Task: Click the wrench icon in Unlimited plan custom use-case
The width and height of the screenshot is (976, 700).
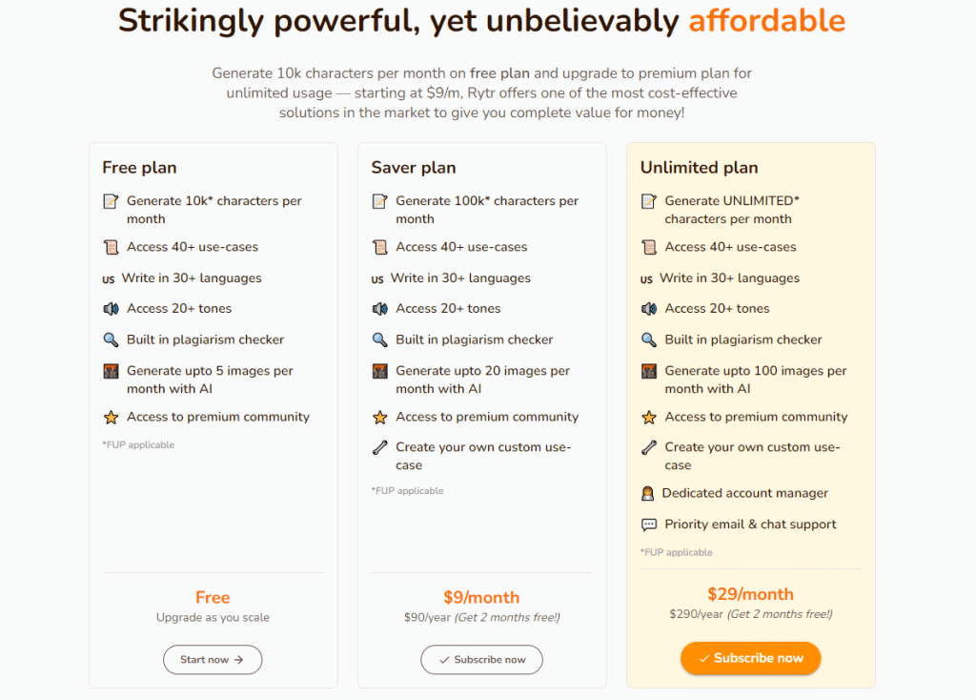Action: pos(648,448)
